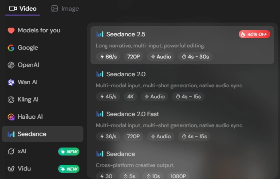This screenshot has width=280, height=179.
Task: Click the 4s ~ 30s duration tag
Action: (x=195, y=57)
